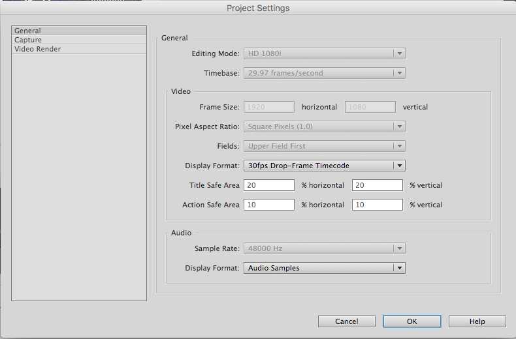Switch to Video Render settings

point(79,49)
